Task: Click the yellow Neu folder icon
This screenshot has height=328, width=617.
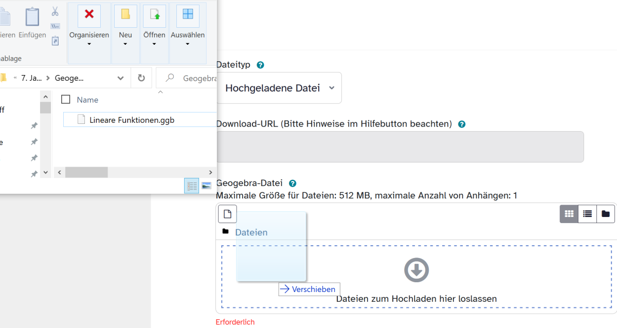Action: pyautogui.click(x=125, y=15)
